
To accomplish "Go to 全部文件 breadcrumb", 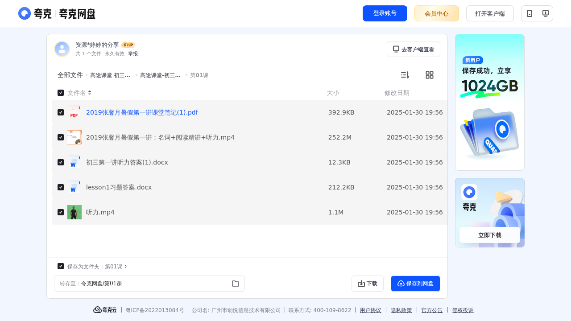I will (x=70, y=75).
